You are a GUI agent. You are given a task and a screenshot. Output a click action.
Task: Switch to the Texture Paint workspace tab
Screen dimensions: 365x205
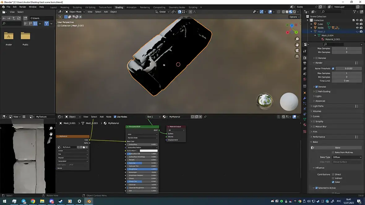[105, 7]
